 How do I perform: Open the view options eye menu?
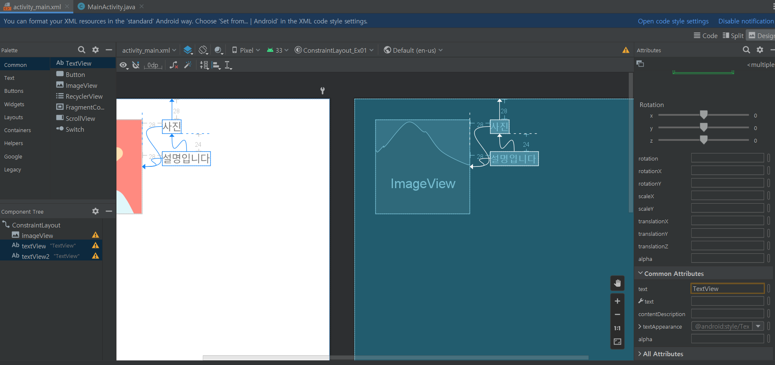(x=124, y=65)
